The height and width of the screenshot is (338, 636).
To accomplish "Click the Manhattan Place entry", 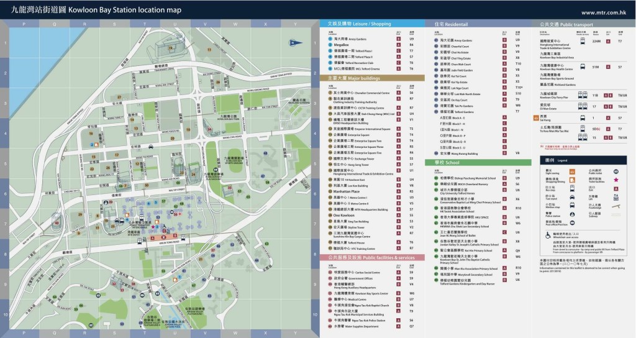I will (347, 191).
